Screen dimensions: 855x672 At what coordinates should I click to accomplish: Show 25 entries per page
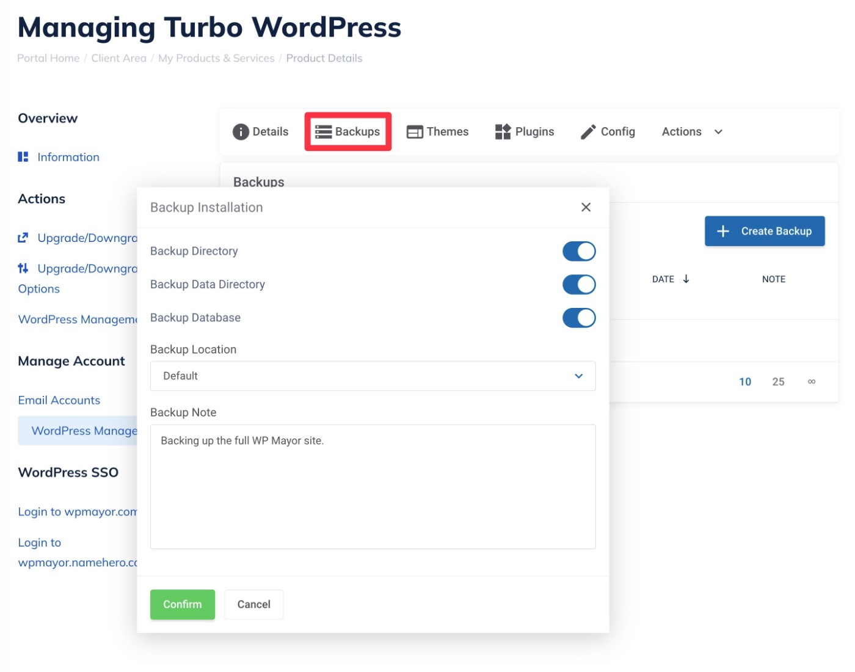778,382
